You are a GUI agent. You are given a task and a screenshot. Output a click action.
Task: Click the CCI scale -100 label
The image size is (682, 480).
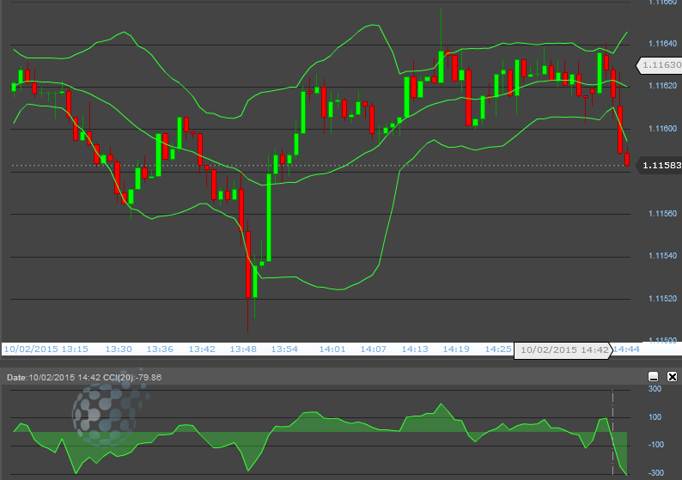click(x=656, y=445)
